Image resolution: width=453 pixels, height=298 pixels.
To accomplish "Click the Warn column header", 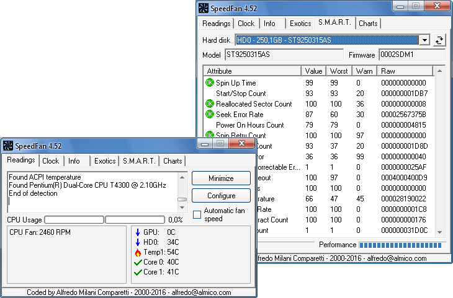I will pyautogui.click(x=364, y=71).
